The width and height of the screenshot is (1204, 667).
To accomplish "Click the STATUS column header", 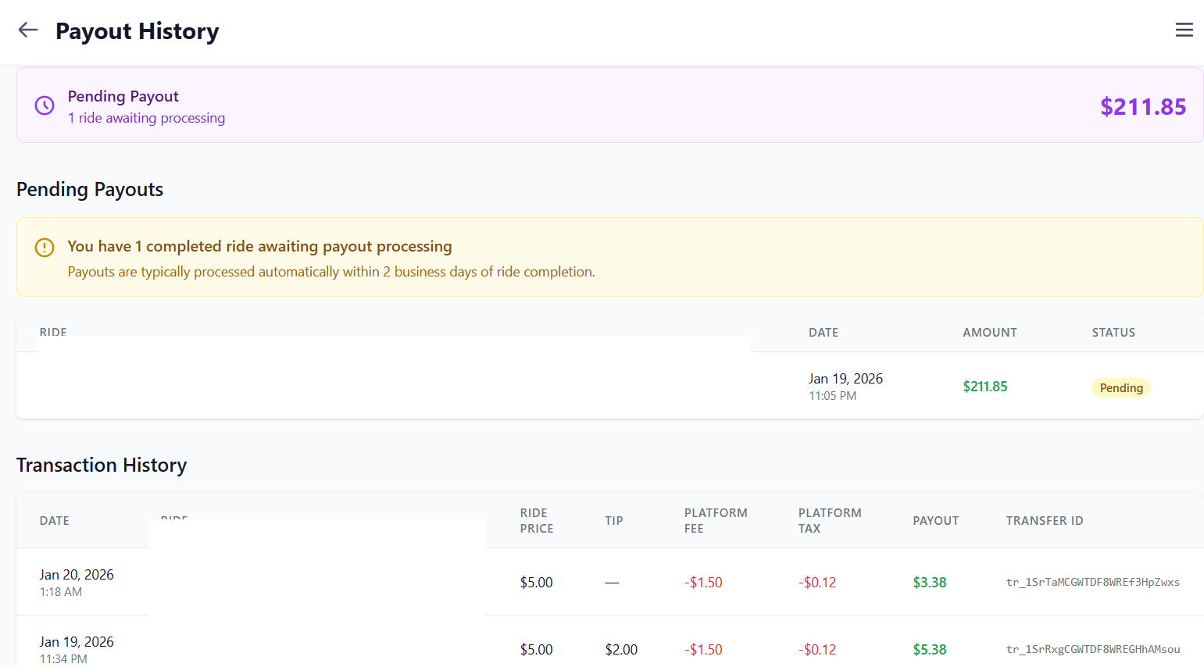I will [1113, 332].
